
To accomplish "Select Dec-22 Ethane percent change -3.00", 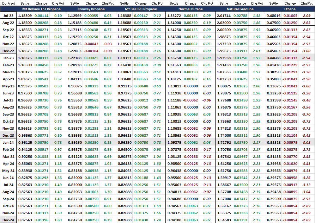I will pyautogui.click(x=306, y=51).
